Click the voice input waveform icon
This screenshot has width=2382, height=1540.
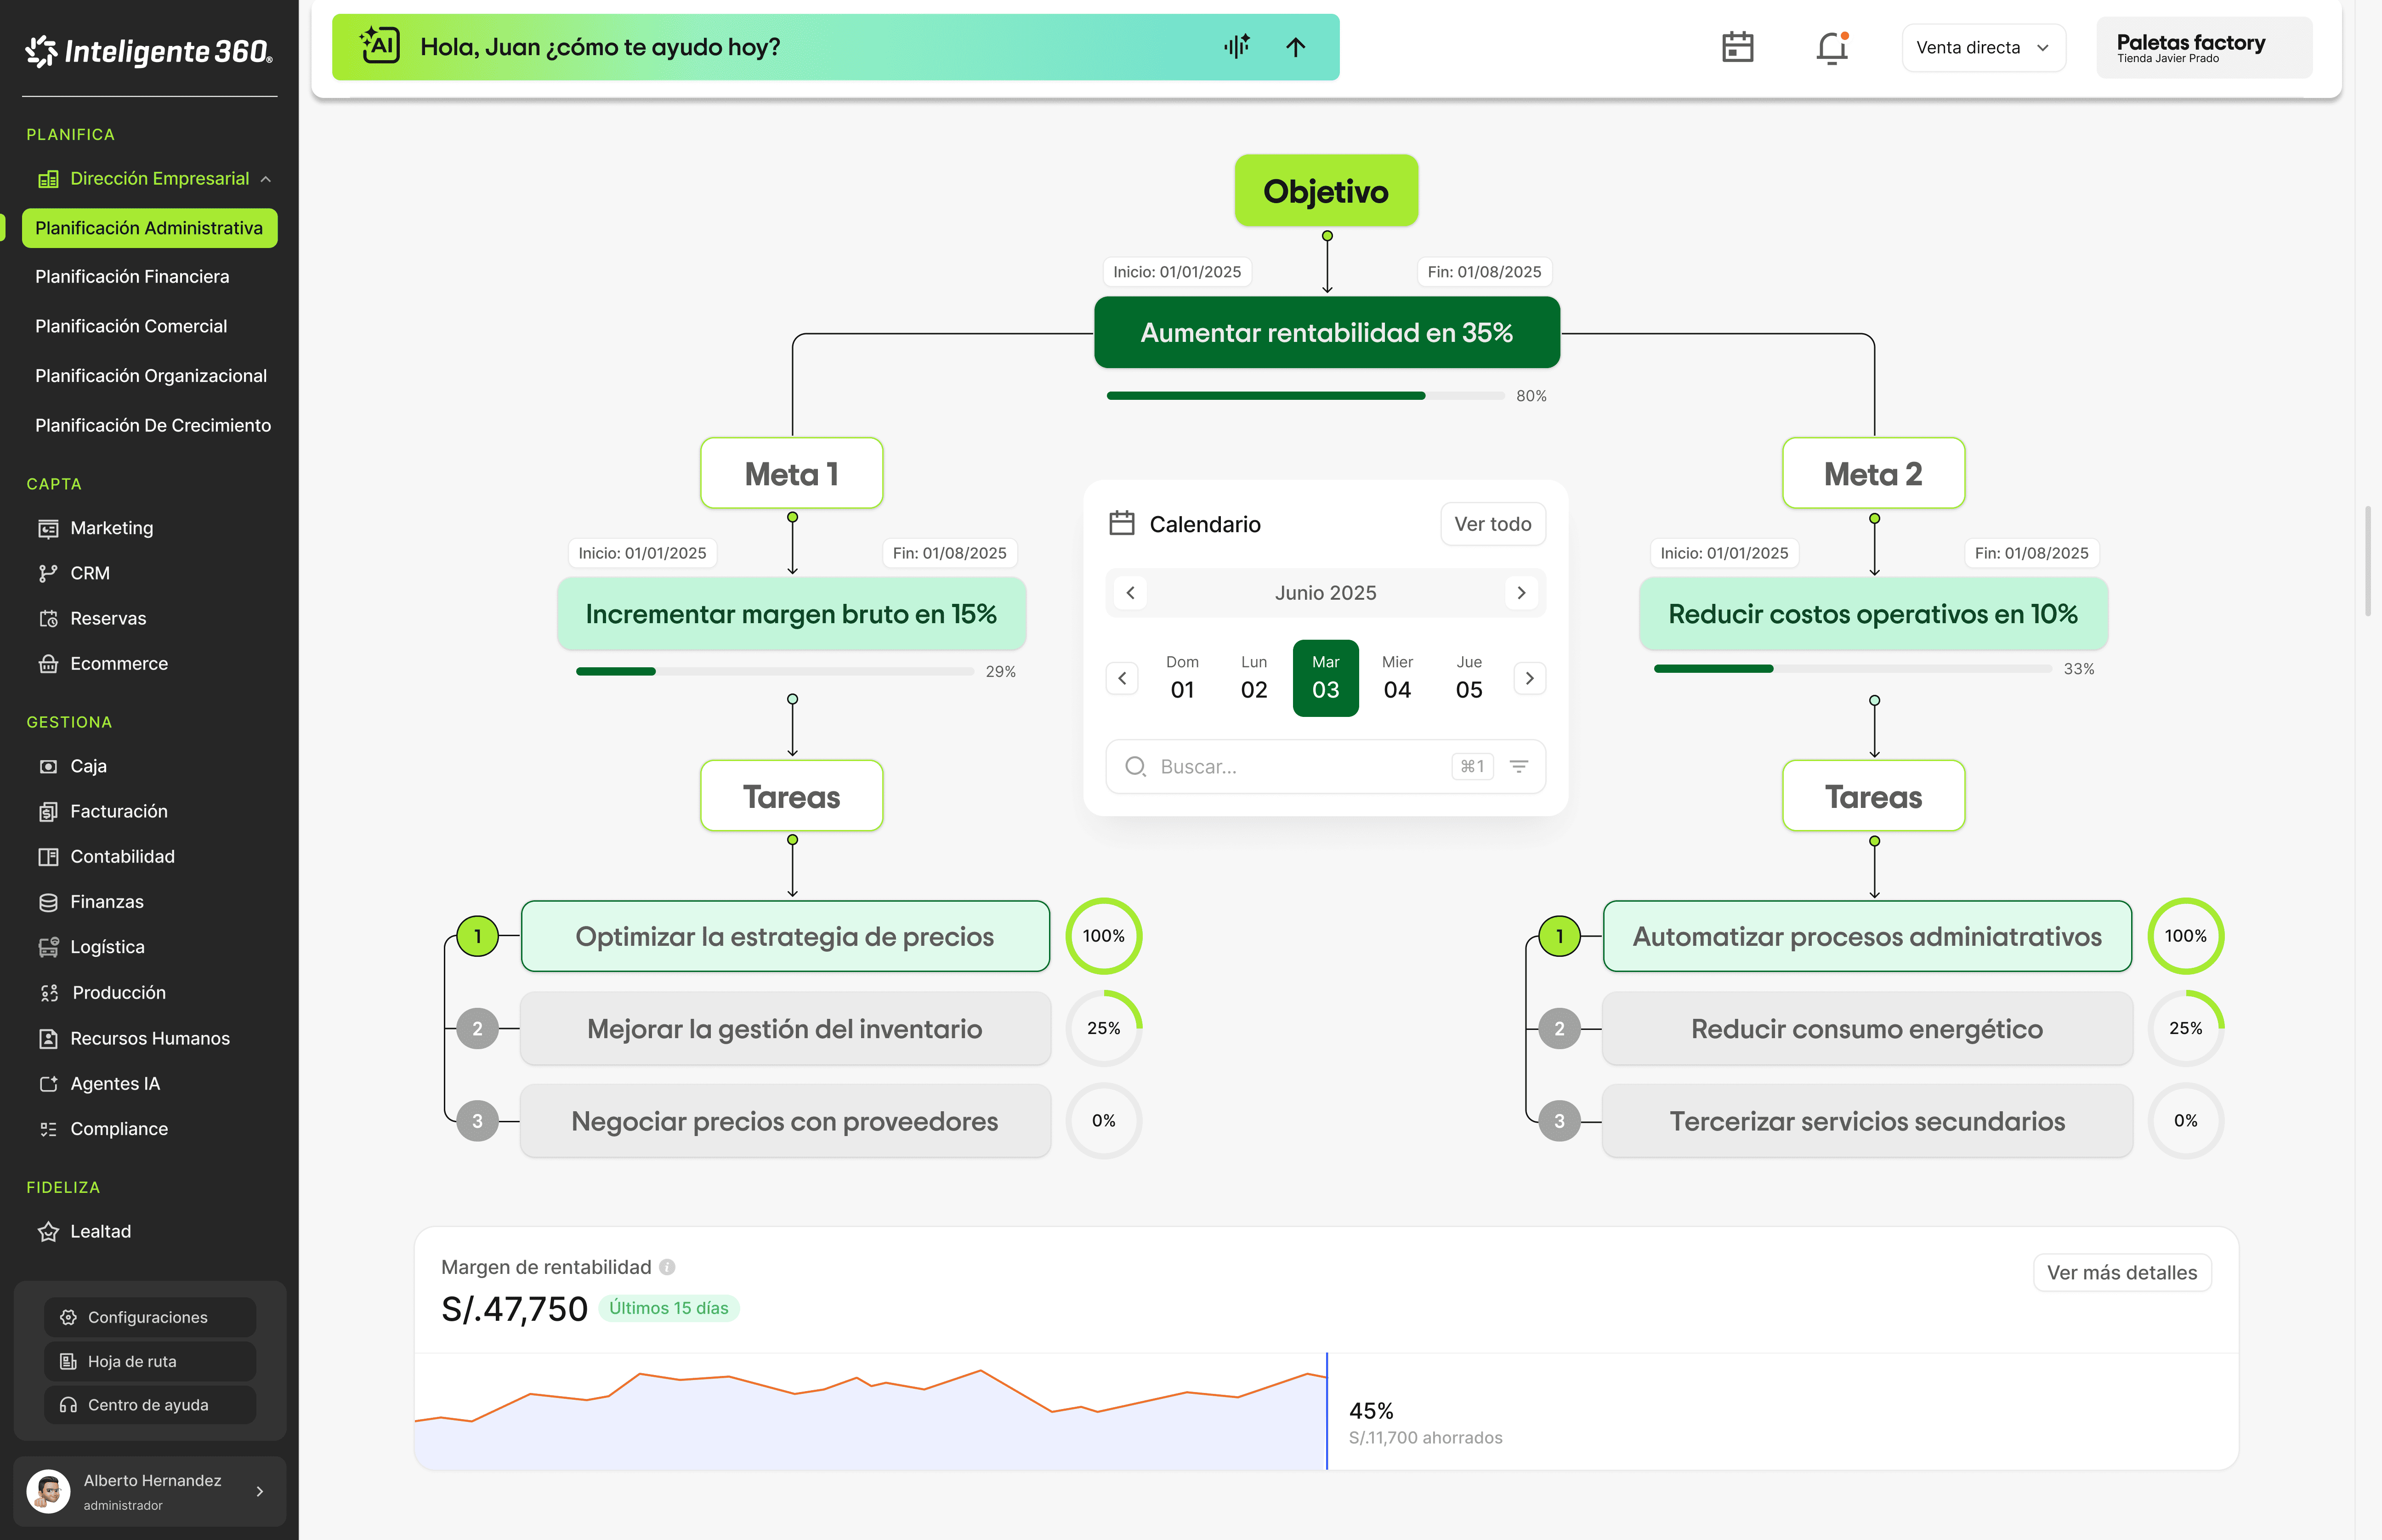(x=1236, y=47)
